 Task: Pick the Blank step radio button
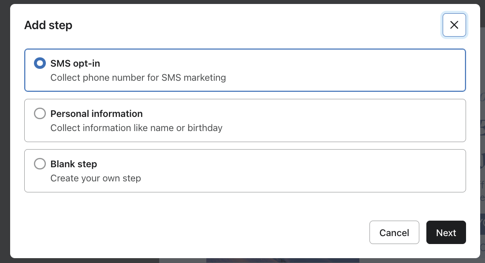coord(40,164)
